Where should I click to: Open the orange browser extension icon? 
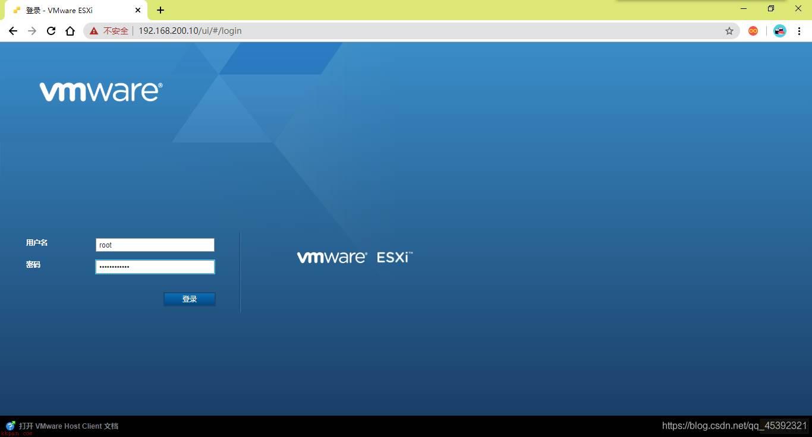click(x=753, y=31)
